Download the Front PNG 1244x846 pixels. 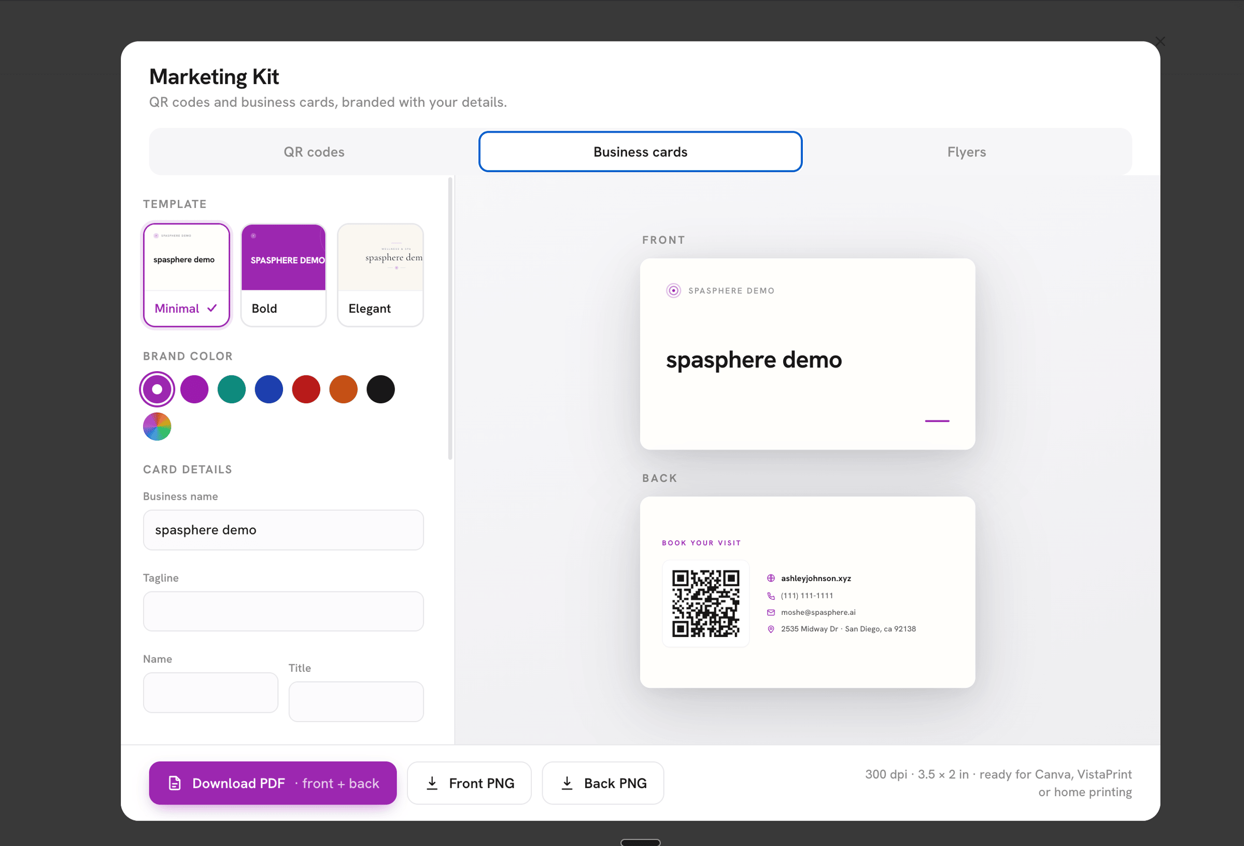click(469, 783)
